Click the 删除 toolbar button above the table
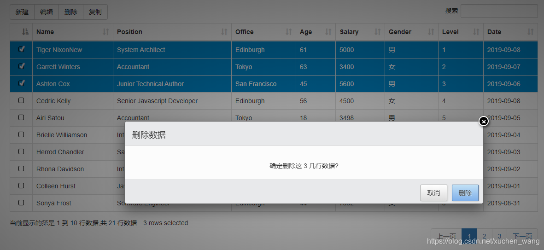Viewport: 544px width, 250px height. (x=71, y=12)
